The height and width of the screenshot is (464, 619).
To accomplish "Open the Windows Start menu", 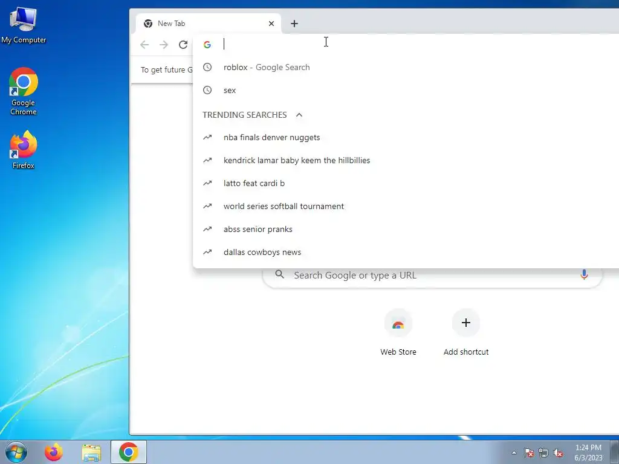I will pyautogui.click(x=16, y=452).
